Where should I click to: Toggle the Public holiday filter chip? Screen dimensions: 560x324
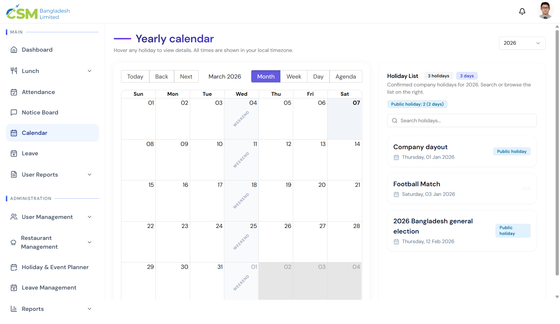[417, 104]
